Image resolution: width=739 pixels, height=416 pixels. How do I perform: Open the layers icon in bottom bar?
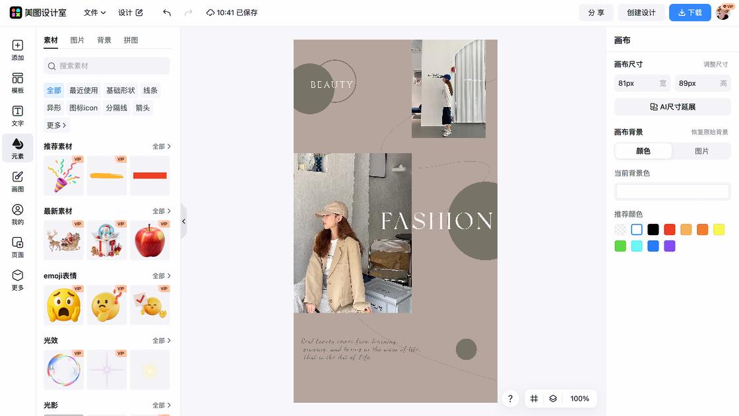(x=553, y=399)
